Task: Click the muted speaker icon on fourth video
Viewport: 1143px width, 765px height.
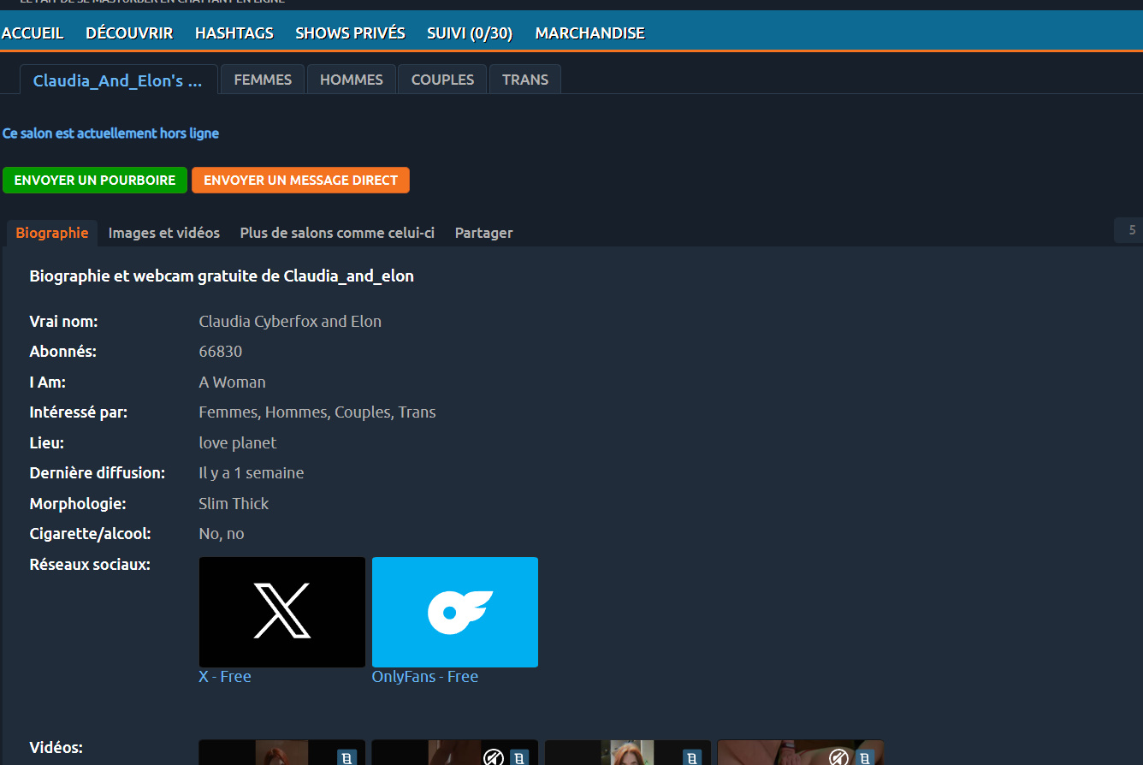Action: click(x=839, y=757)
